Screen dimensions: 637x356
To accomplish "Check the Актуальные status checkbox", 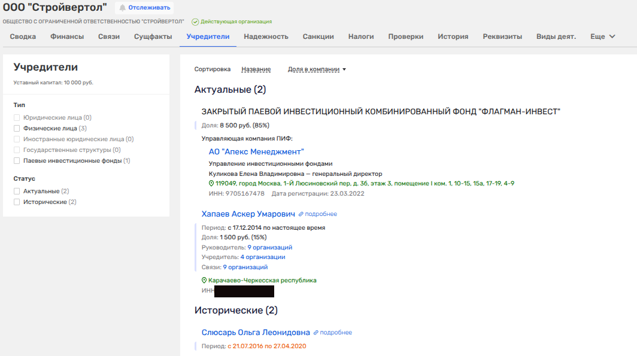I will [x=17, y=191].
